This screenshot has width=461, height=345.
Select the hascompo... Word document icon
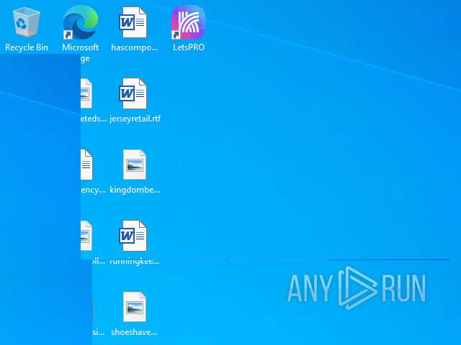(x=133, y=22)
